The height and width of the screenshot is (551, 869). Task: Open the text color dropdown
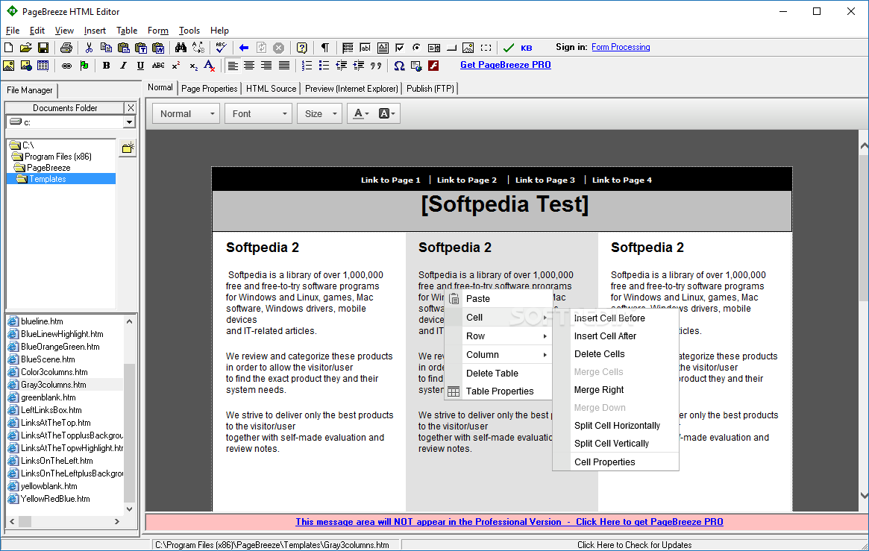(x=361, y=113)
